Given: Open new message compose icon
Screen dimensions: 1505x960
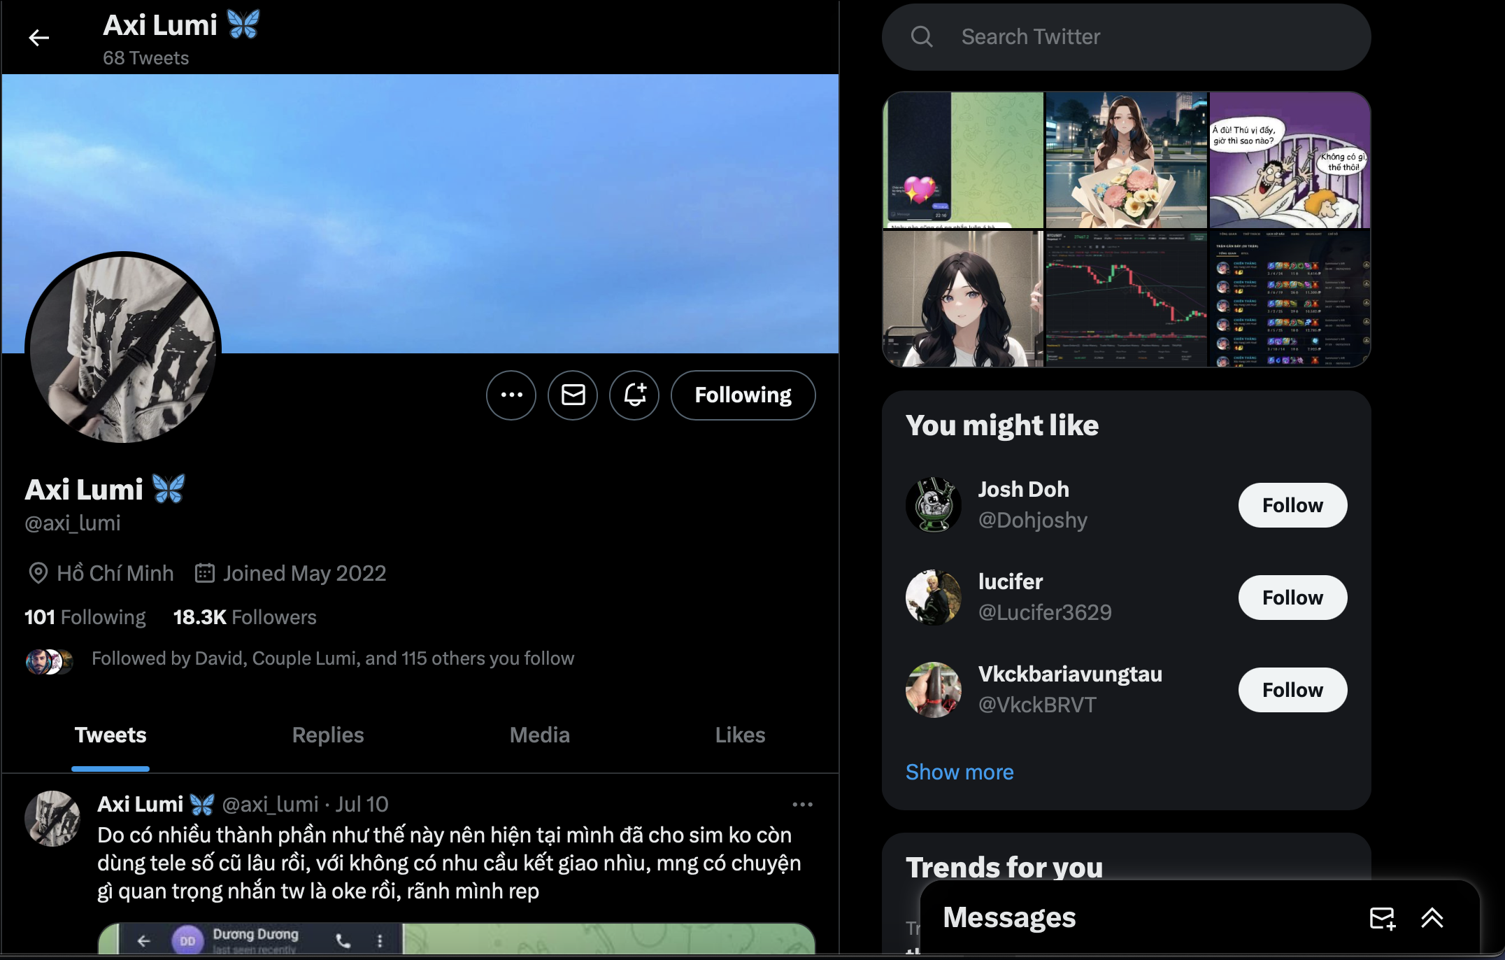Looking at the screenshot, I should click(1382, 918).
